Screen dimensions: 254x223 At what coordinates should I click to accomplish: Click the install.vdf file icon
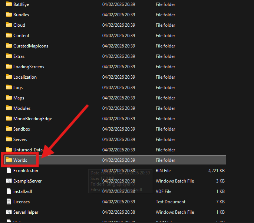point(9,191)
